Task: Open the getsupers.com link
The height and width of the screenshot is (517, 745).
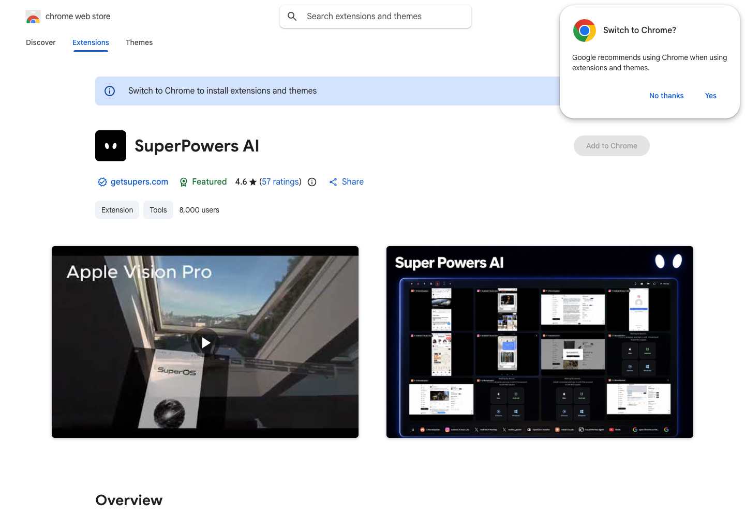Action: (139, 182)
